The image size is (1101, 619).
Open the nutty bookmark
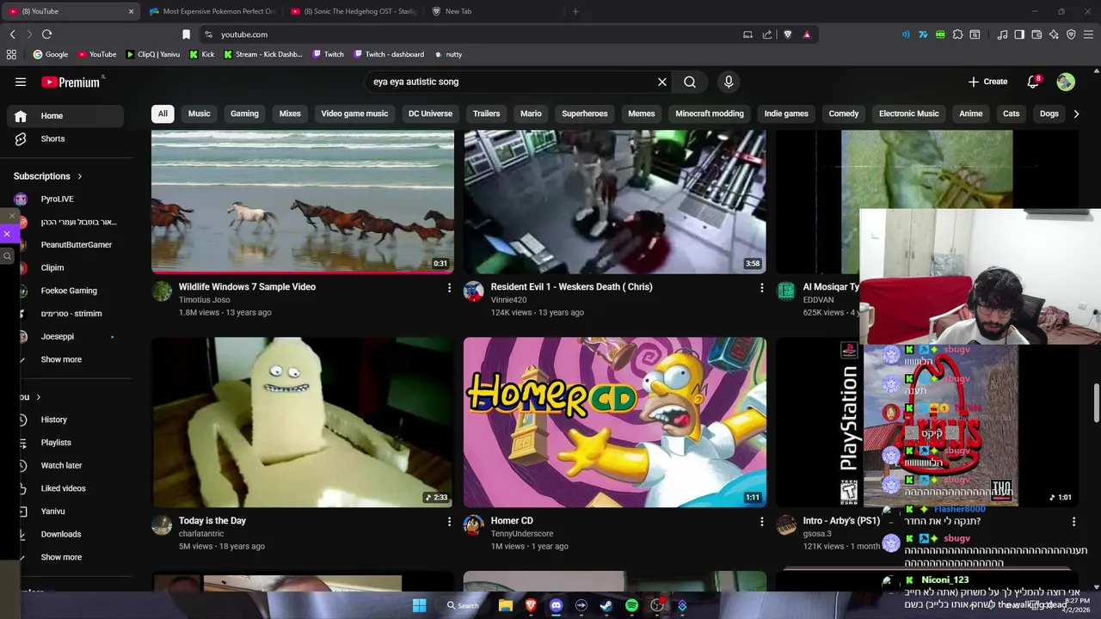[x=448, y=54]
